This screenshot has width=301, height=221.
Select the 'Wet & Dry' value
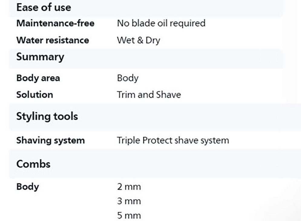(x=138, y=40)
